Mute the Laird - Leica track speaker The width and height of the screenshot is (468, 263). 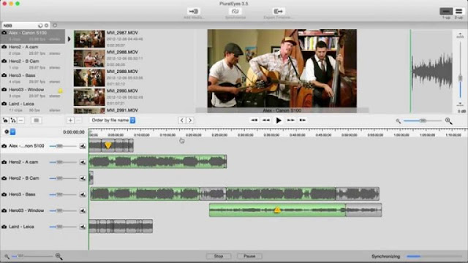[x=83, y=226]
